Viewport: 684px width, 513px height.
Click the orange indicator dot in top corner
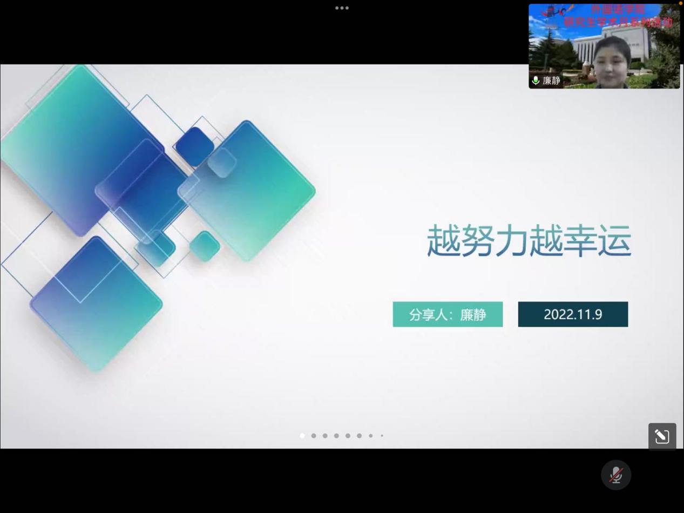[x=680, y=3]
